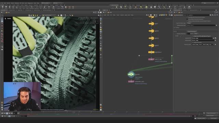This screenshot has width=219, height=123.
Task: Toggle the Include only VOPs checkbox
Action: point(192,36)
